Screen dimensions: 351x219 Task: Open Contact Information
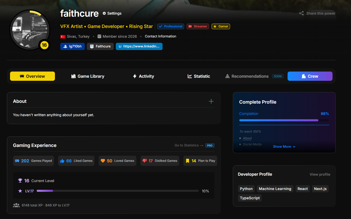tap(160, 36)
